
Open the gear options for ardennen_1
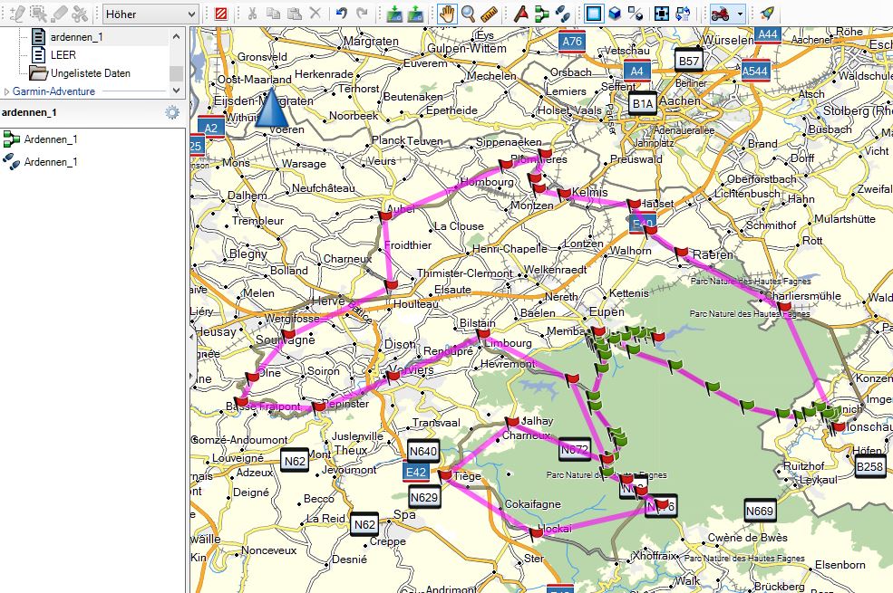point(171,112)
